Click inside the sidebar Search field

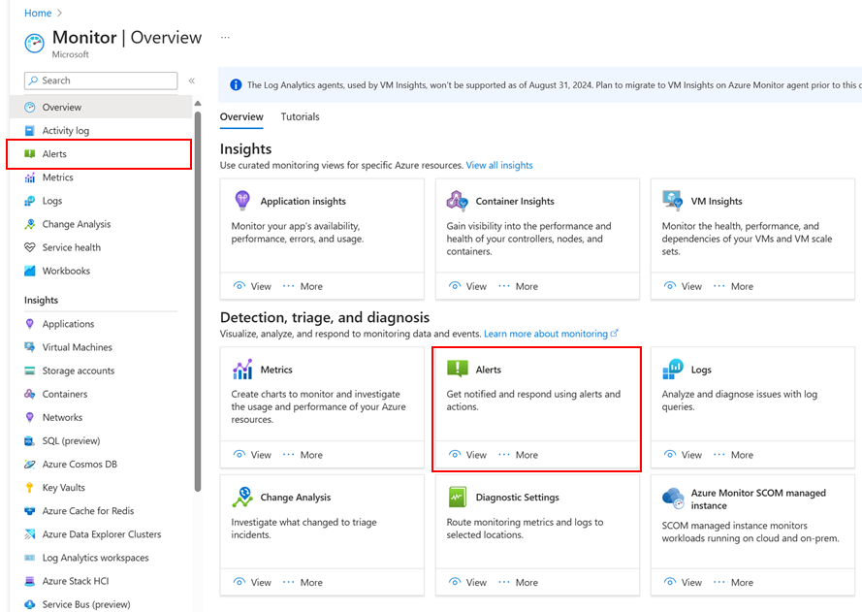tap(100, 81)
